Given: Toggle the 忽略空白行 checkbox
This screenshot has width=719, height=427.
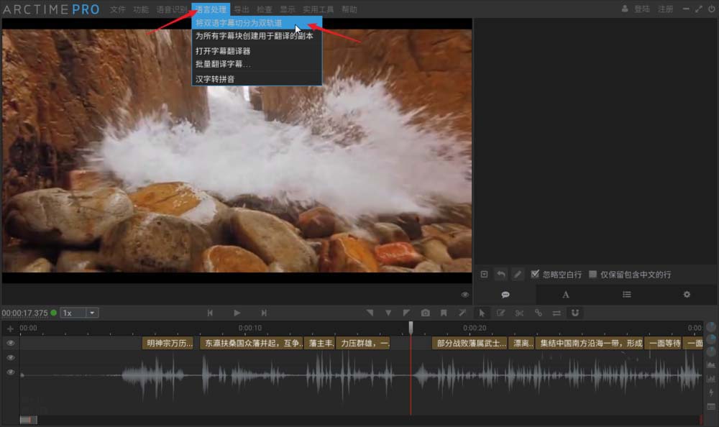Looking at the screenshot, I should point(535,275).
